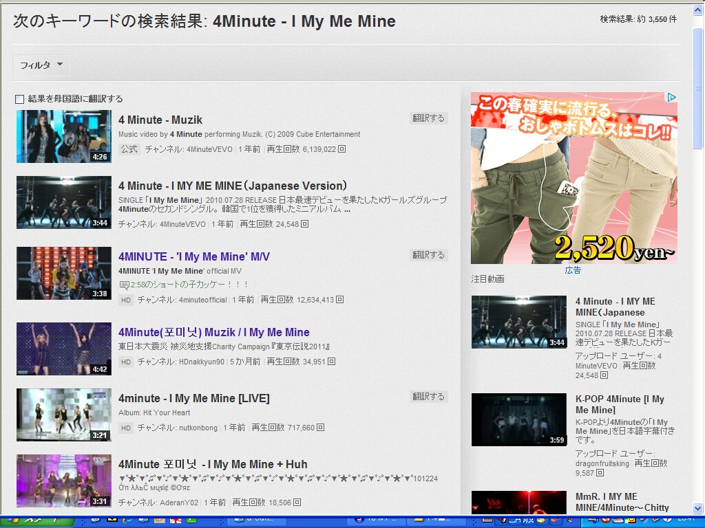Click 翻訳する button for I My Me Mine [LIVE]

point(428,397)
